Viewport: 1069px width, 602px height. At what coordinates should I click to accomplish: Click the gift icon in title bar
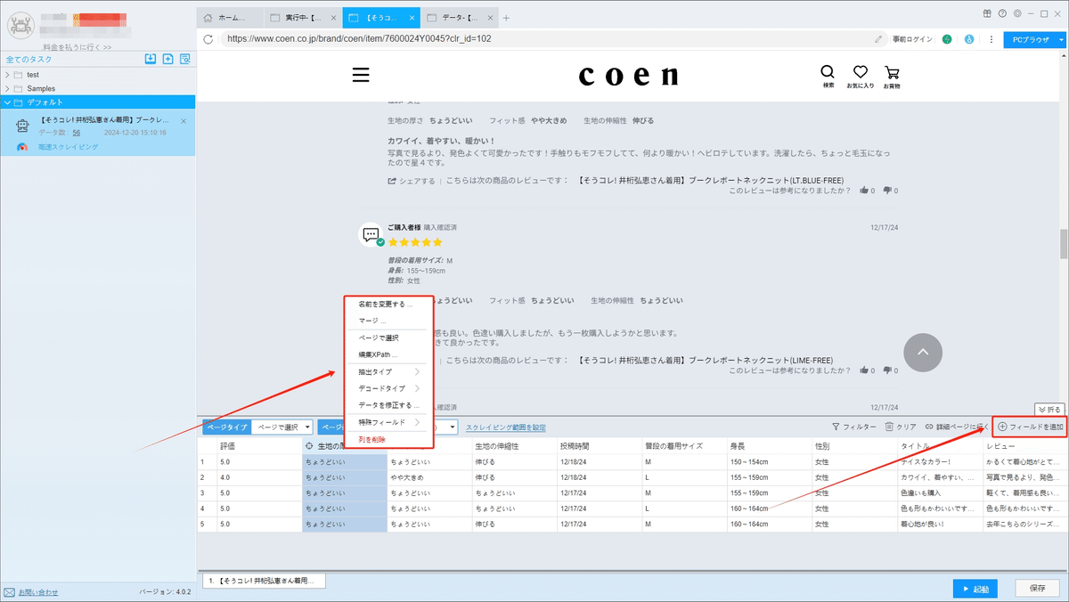click(988, 13)
